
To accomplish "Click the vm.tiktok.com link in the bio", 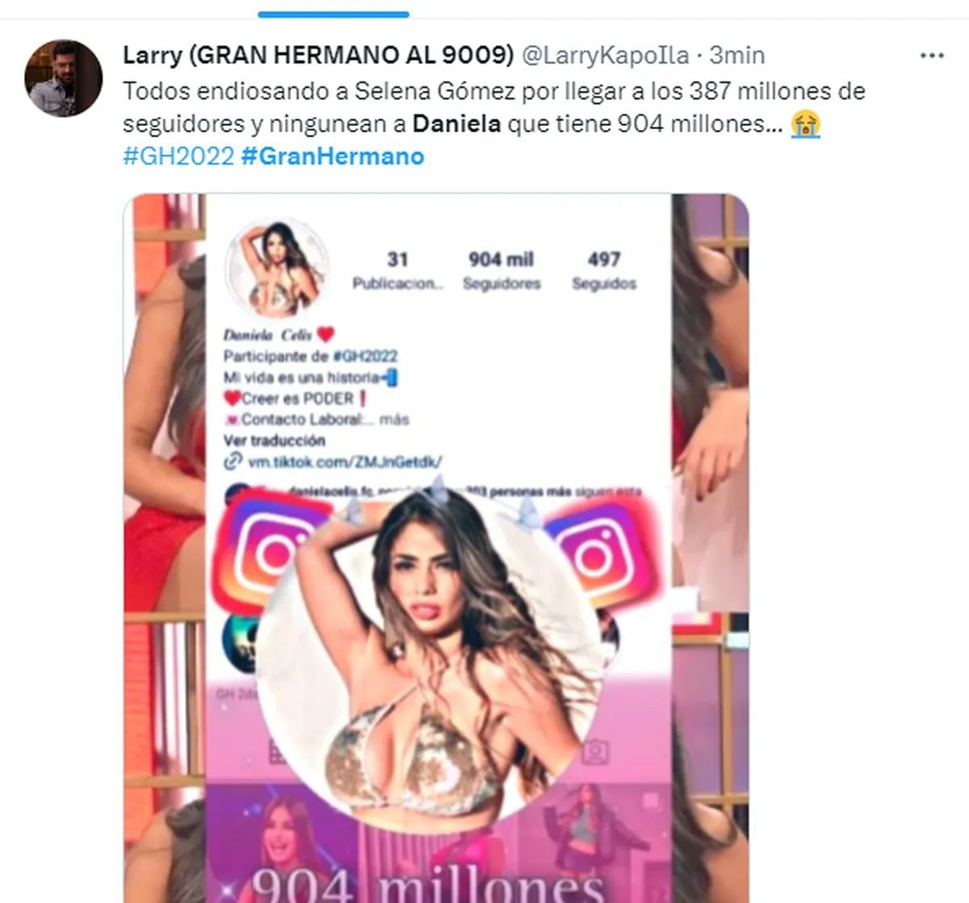I will click(x=345, y=462).
